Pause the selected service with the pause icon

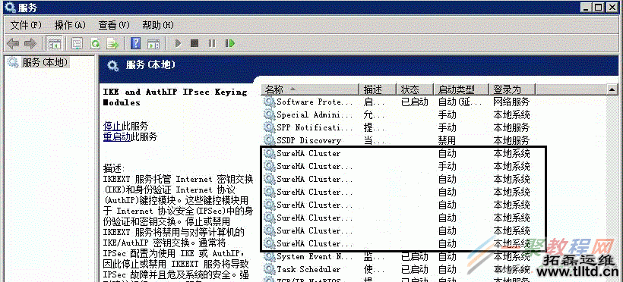(x=212, y=43)
